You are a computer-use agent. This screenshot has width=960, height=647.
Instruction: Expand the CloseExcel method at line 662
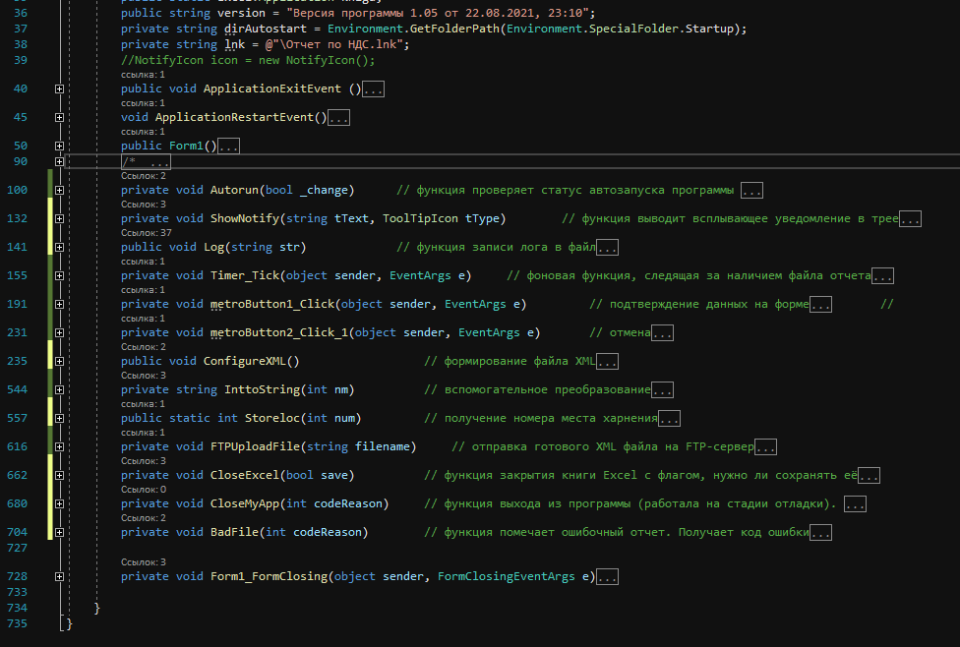tap(59, 475)
